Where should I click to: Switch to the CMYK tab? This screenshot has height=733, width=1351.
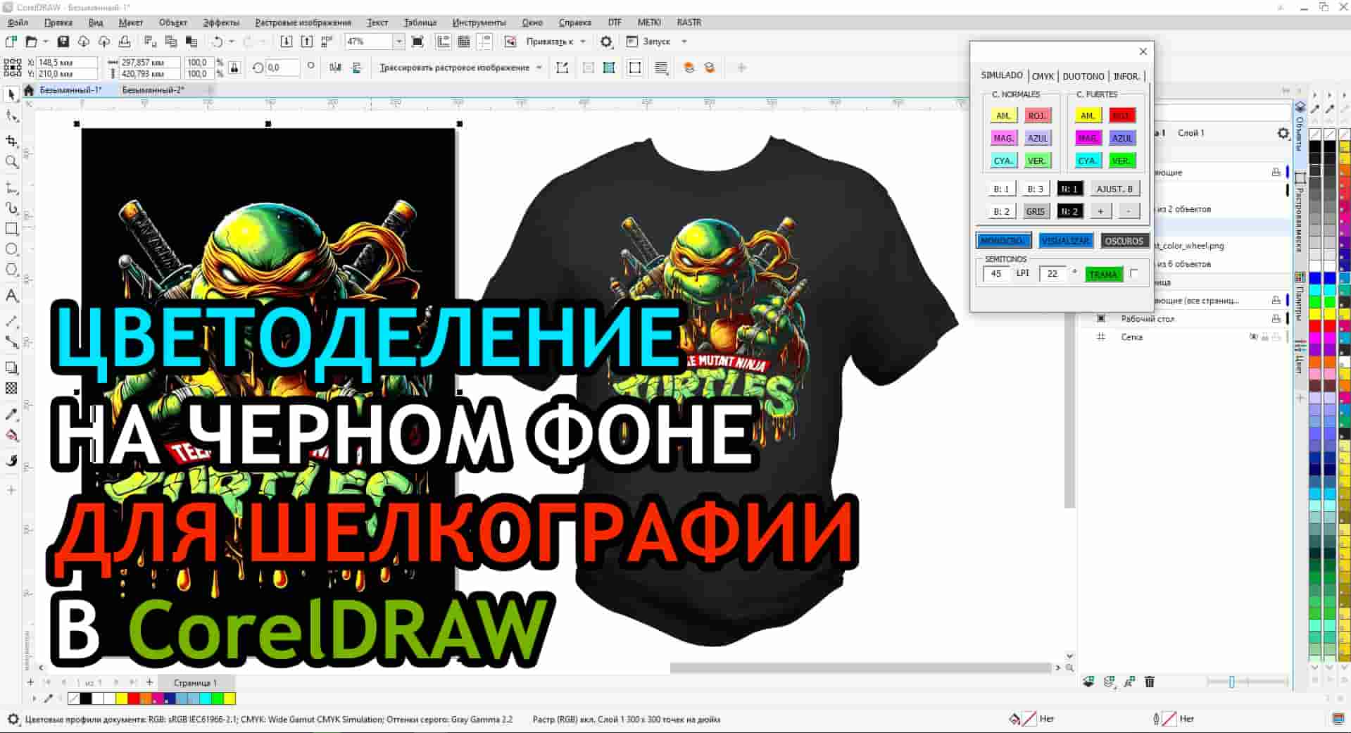(x=1043, y=76)
